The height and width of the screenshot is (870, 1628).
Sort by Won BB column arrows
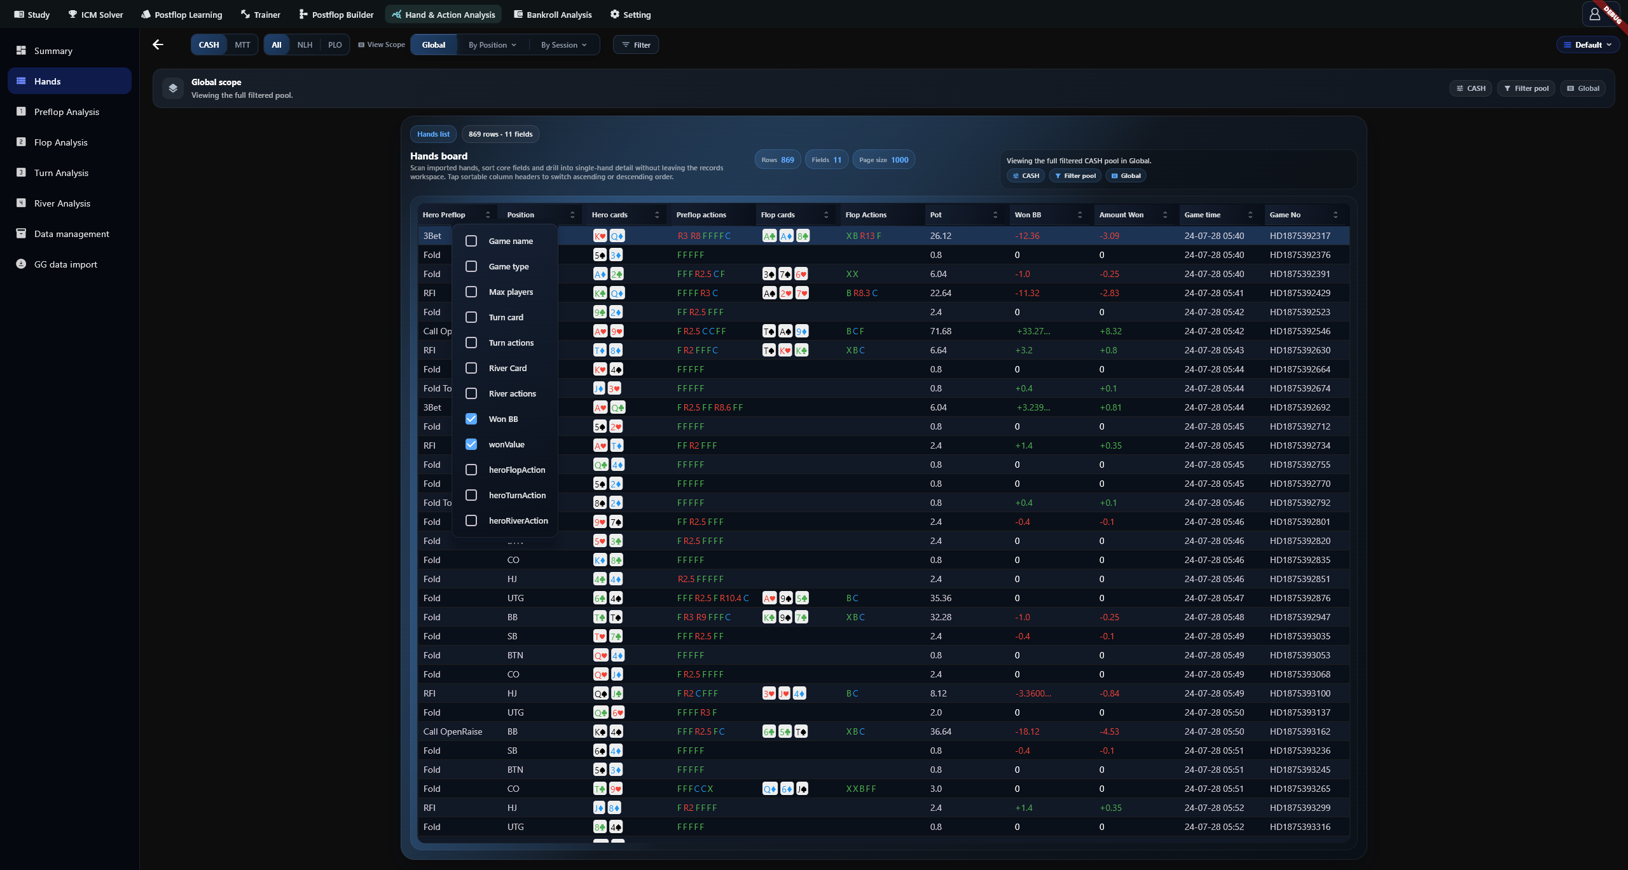(x=1080, y=215)
